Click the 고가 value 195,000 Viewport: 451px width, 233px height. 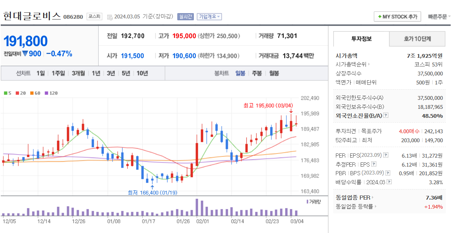pyautogui.click(x=184, y=36)
